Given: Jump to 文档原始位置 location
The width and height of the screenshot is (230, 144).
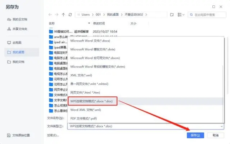Looking at the screenshot, I should coord(18,135).
